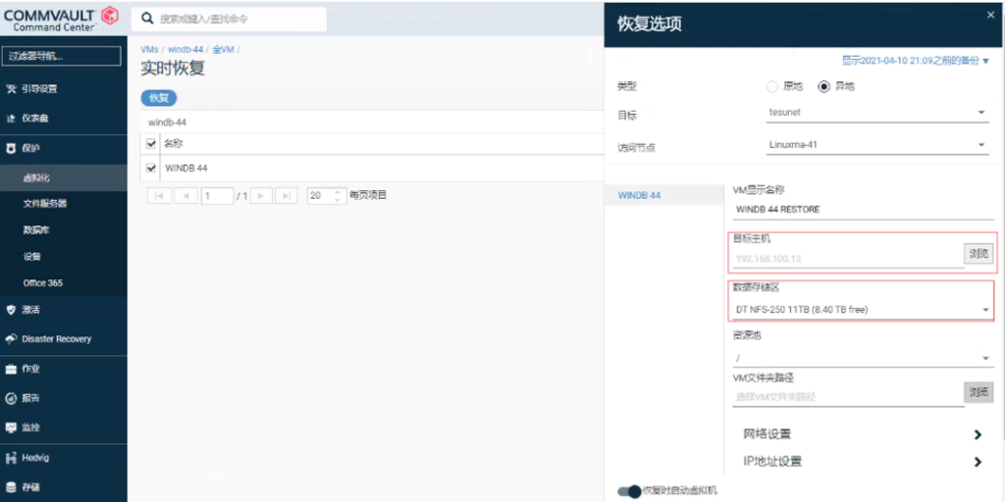Close the 恢复选项 panel

click(x=989, y=15)
